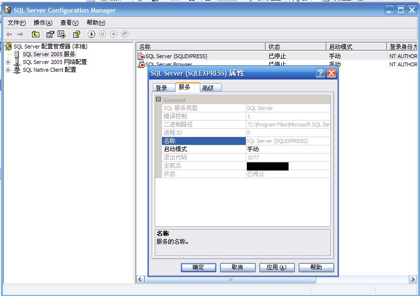The width and height of the screenshot is (420, 296).
Task: Click the 主机名 property row
Action: 246,166
